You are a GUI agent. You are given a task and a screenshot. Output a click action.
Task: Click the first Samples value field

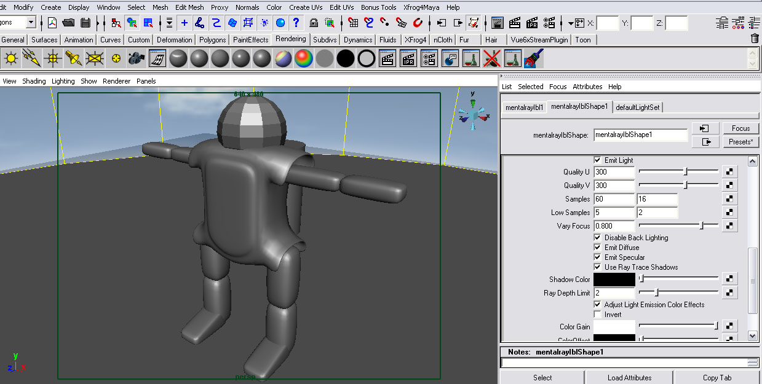click(x=614, y=199)
